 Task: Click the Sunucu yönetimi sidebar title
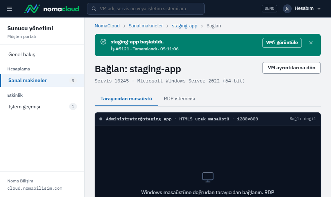[30, 28]
